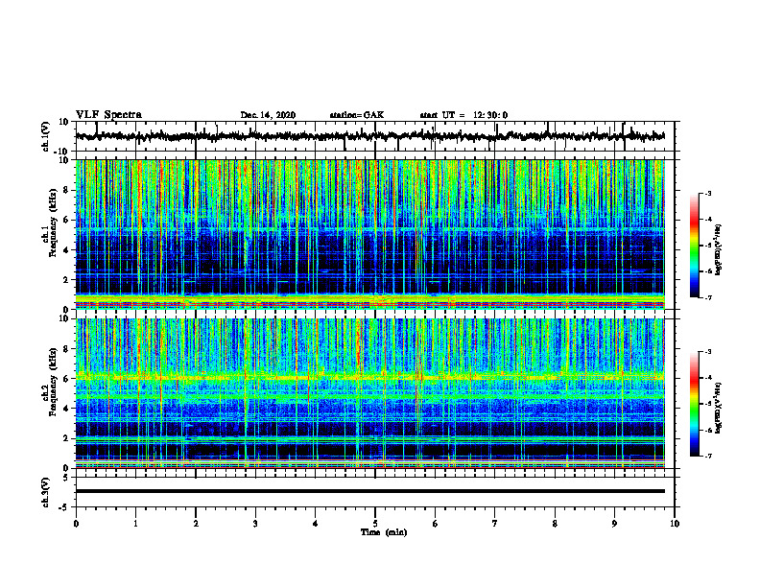The width and height of the screenshot is (760, 587).
Task: Click the "4" kHz tick on ch.2 spectrogram axis
Action: [67, 409]
